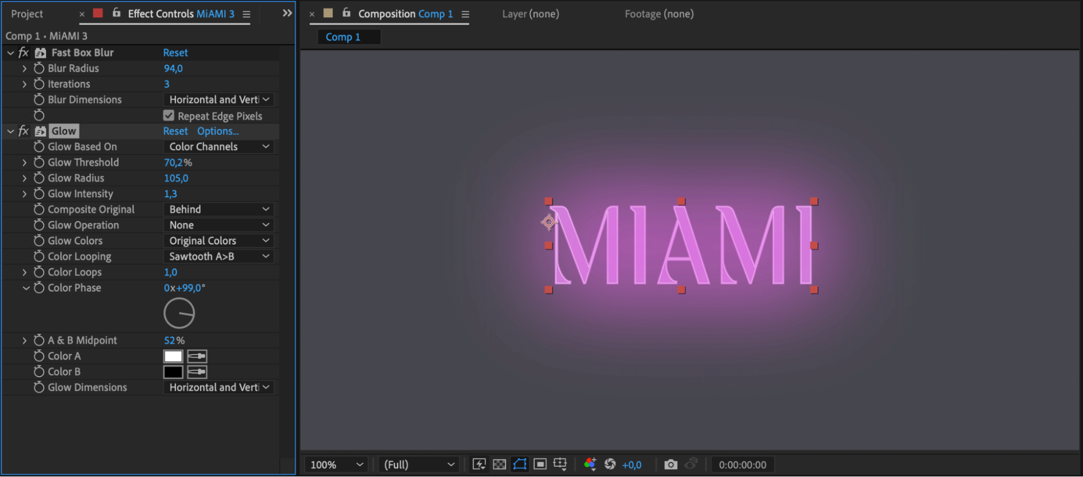Viewport: 1083px width, 477px height.
Task: Click the Region of Interest icon
Action: [540, 465]
